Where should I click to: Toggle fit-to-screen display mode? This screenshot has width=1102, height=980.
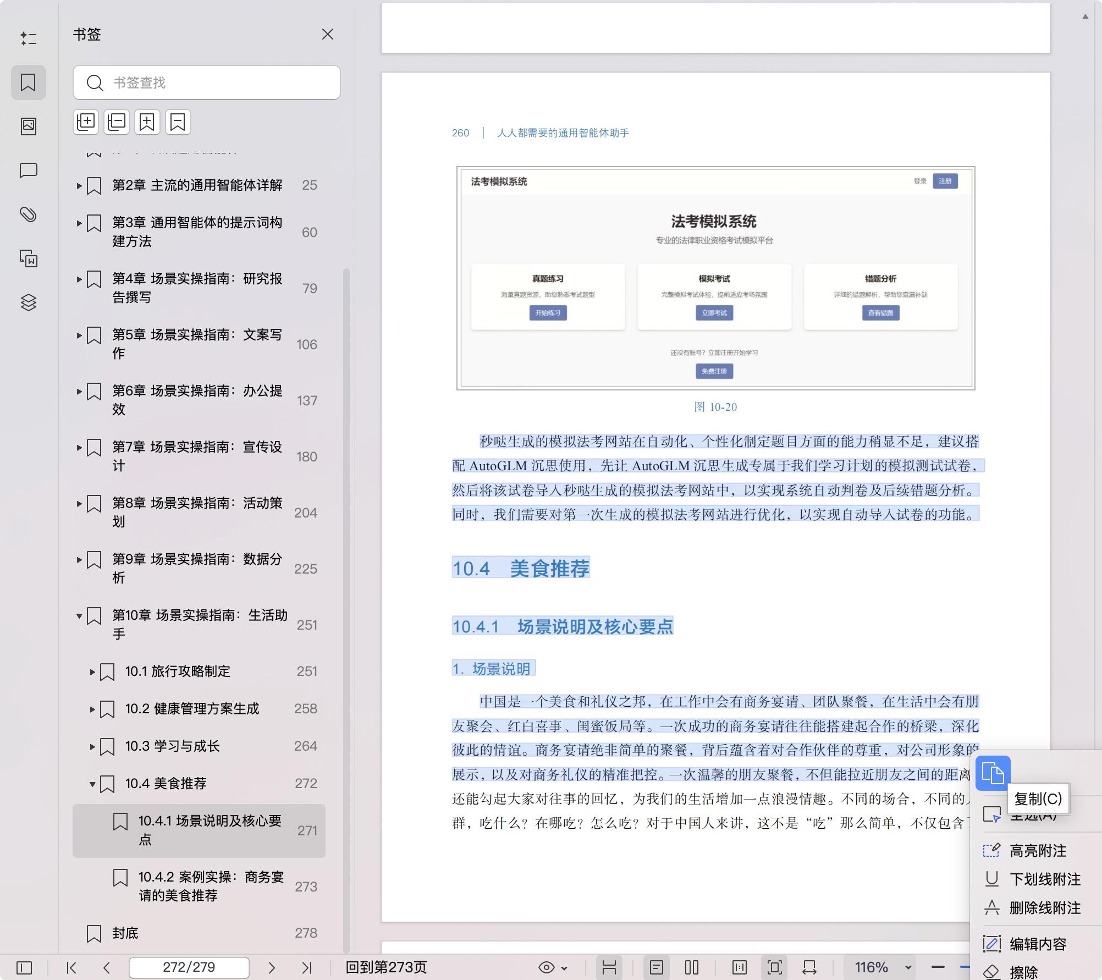[774, 967]
